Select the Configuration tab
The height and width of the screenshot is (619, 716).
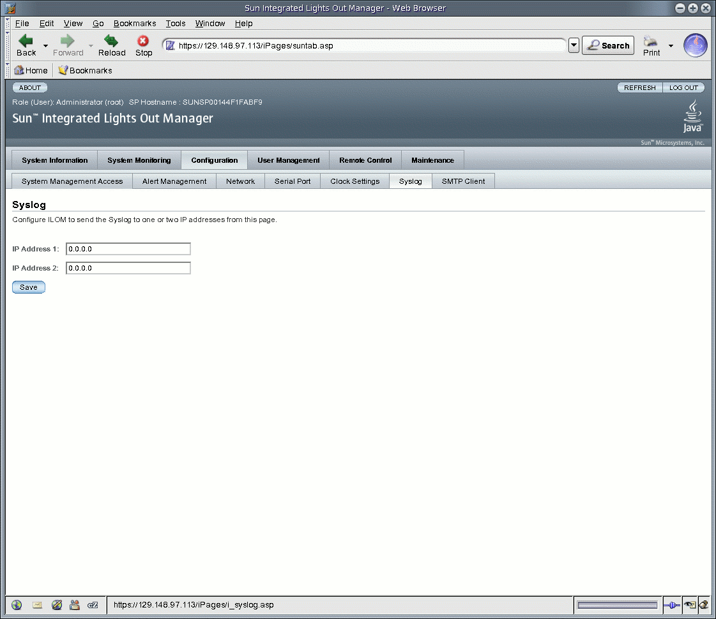[214, 160]
